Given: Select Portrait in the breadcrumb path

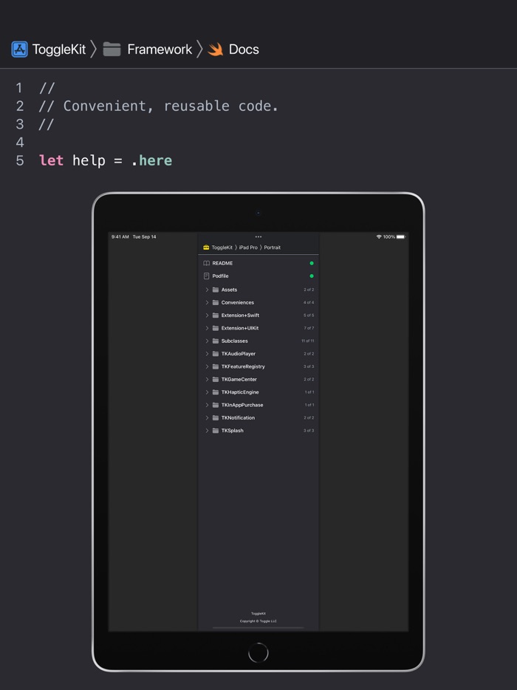Looking at the screenshot, I should tap(273, 247).
